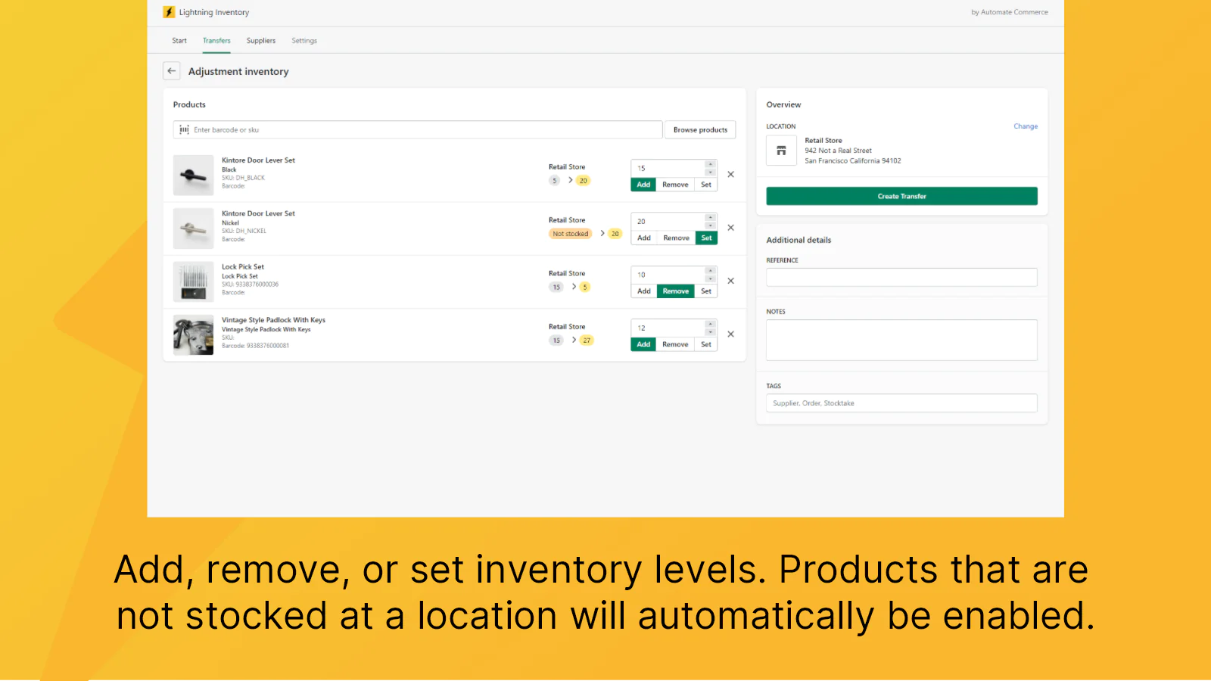The width and height of the screenshot is (1211, 681).
Task: Click the Create Transfer button
Action: [x=901, y=196]
